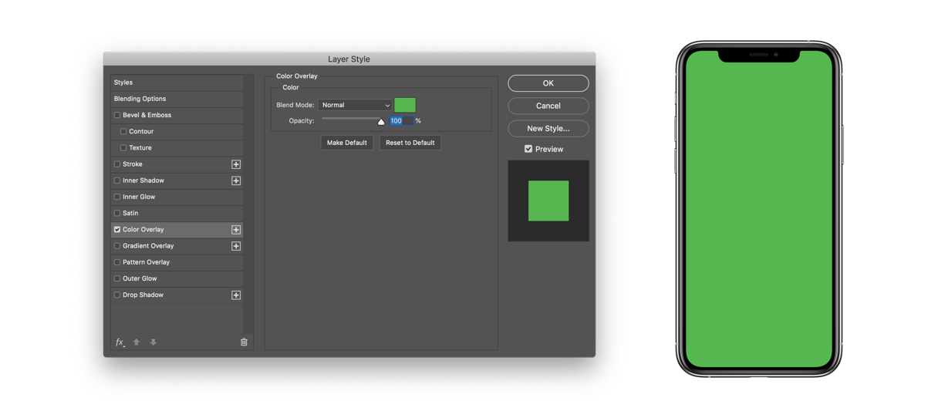Enable the Satin checkbox
Viewport: 938px width, 418px height.
point(117,214)
